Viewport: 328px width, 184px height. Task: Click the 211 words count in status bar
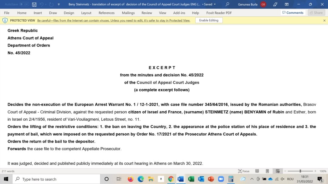pyautogui.click(x=8, y=171)
